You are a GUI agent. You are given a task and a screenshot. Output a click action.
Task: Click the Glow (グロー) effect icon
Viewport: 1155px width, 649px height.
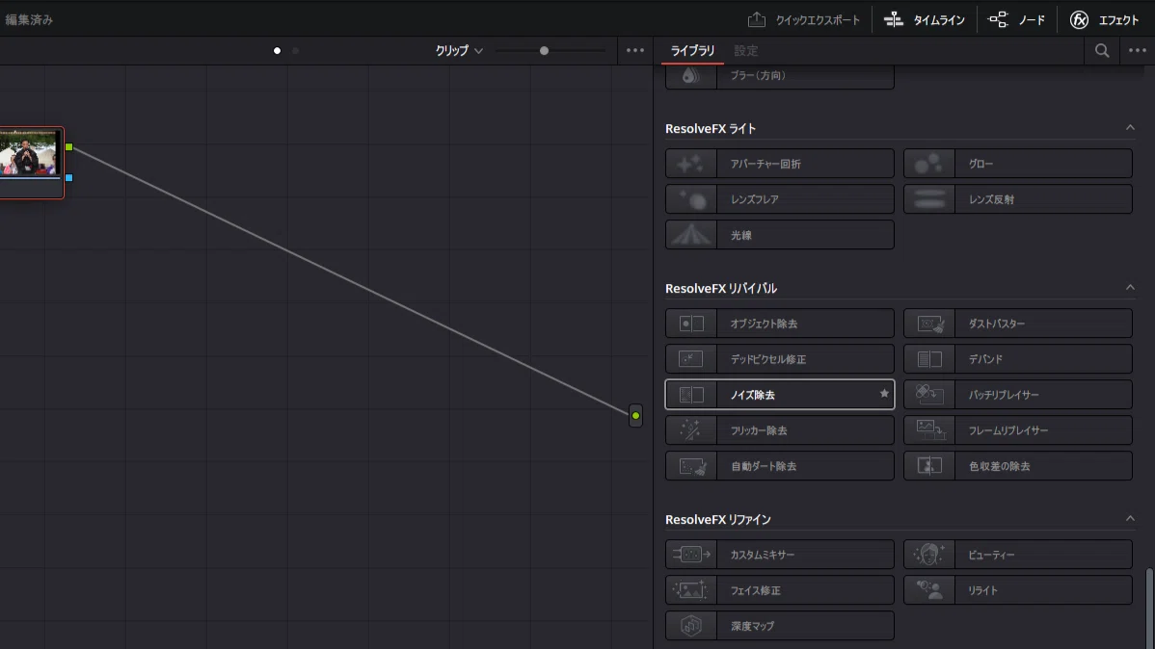coord(928,164)
